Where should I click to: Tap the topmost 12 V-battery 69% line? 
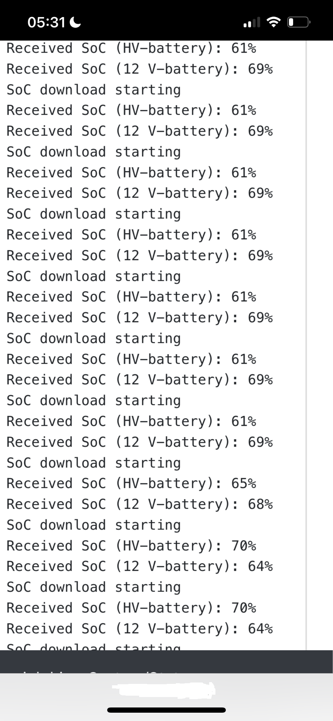(139, 69)
